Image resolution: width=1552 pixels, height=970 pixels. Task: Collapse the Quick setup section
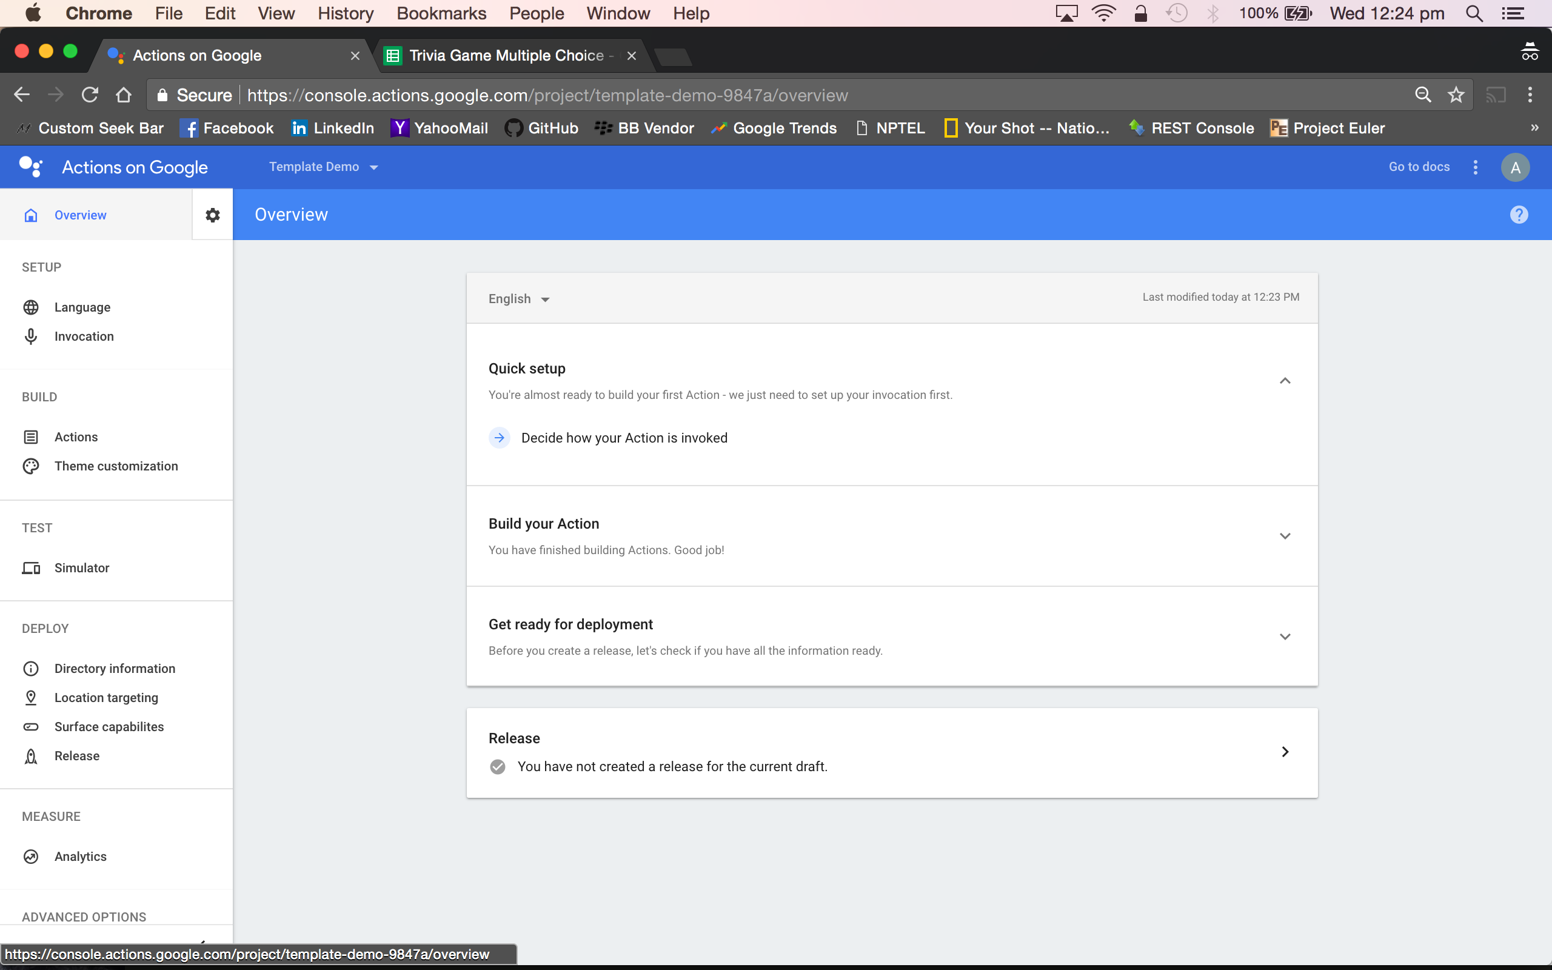pos(1285,381)
